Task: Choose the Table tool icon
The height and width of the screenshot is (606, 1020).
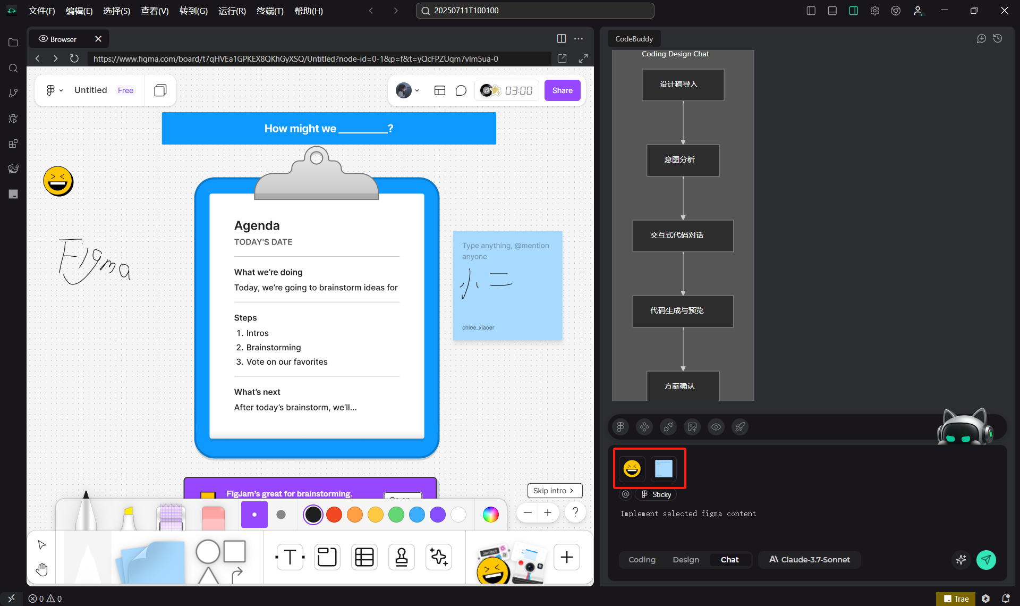Action: click(364, 557)
